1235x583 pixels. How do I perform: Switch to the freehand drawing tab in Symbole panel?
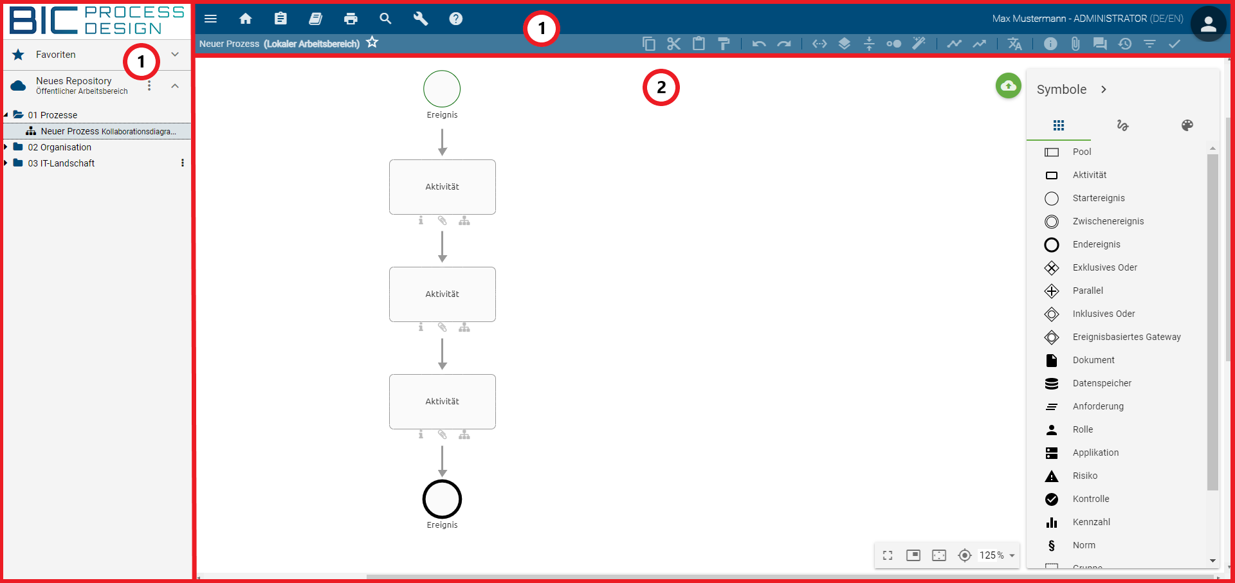[x=1123, y=125]
